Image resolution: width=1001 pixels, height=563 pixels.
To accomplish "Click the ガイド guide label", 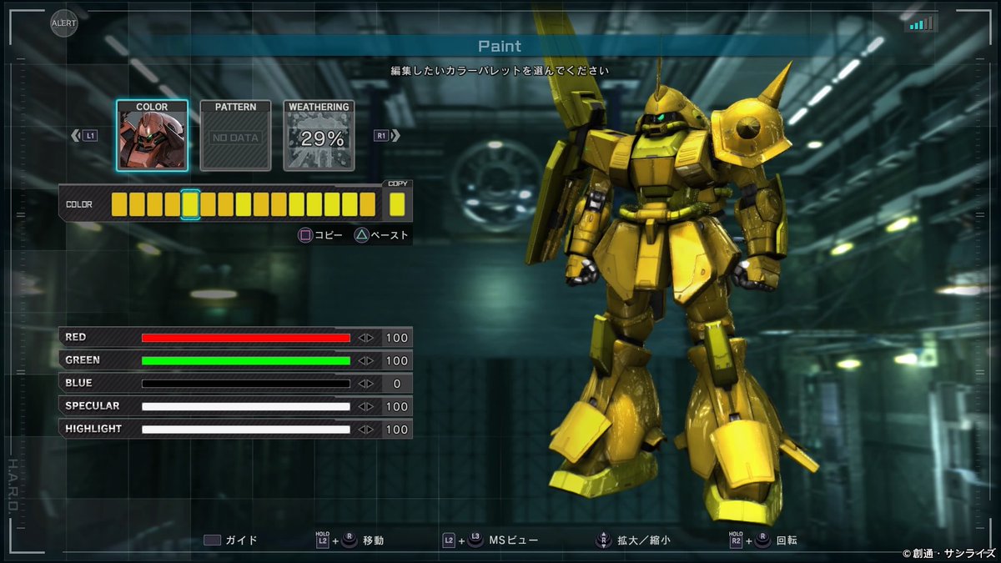I will (x=242, y=540).
